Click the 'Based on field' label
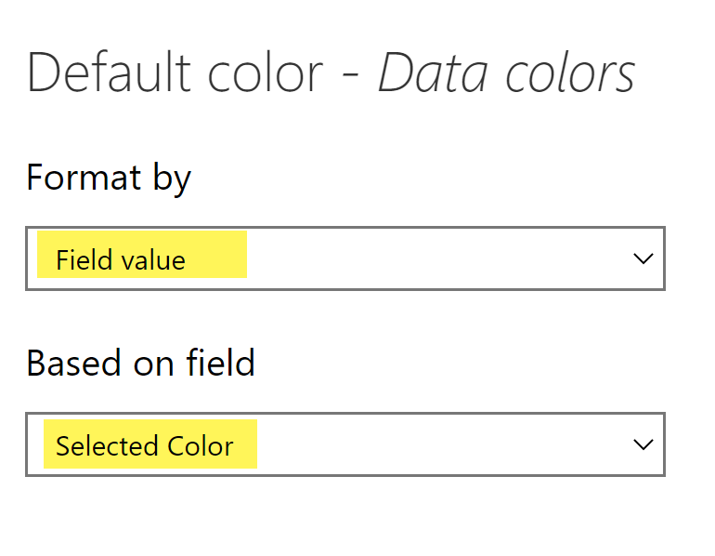The width and height of the screenshot is (715, 556). click(x=140, y=363)
